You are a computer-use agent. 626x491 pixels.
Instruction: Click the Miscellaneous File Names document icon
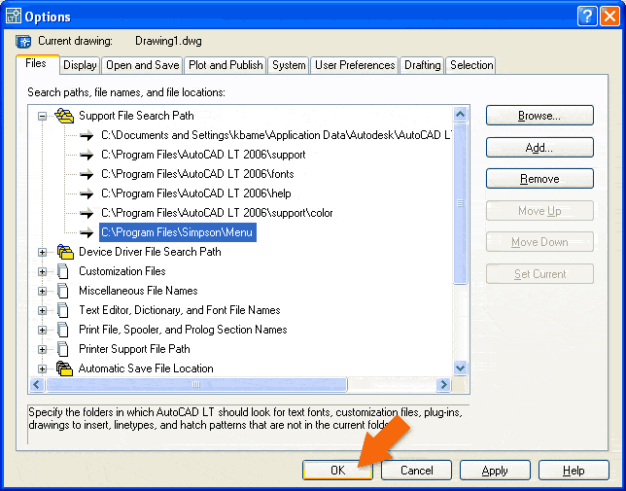coord(64,291)
